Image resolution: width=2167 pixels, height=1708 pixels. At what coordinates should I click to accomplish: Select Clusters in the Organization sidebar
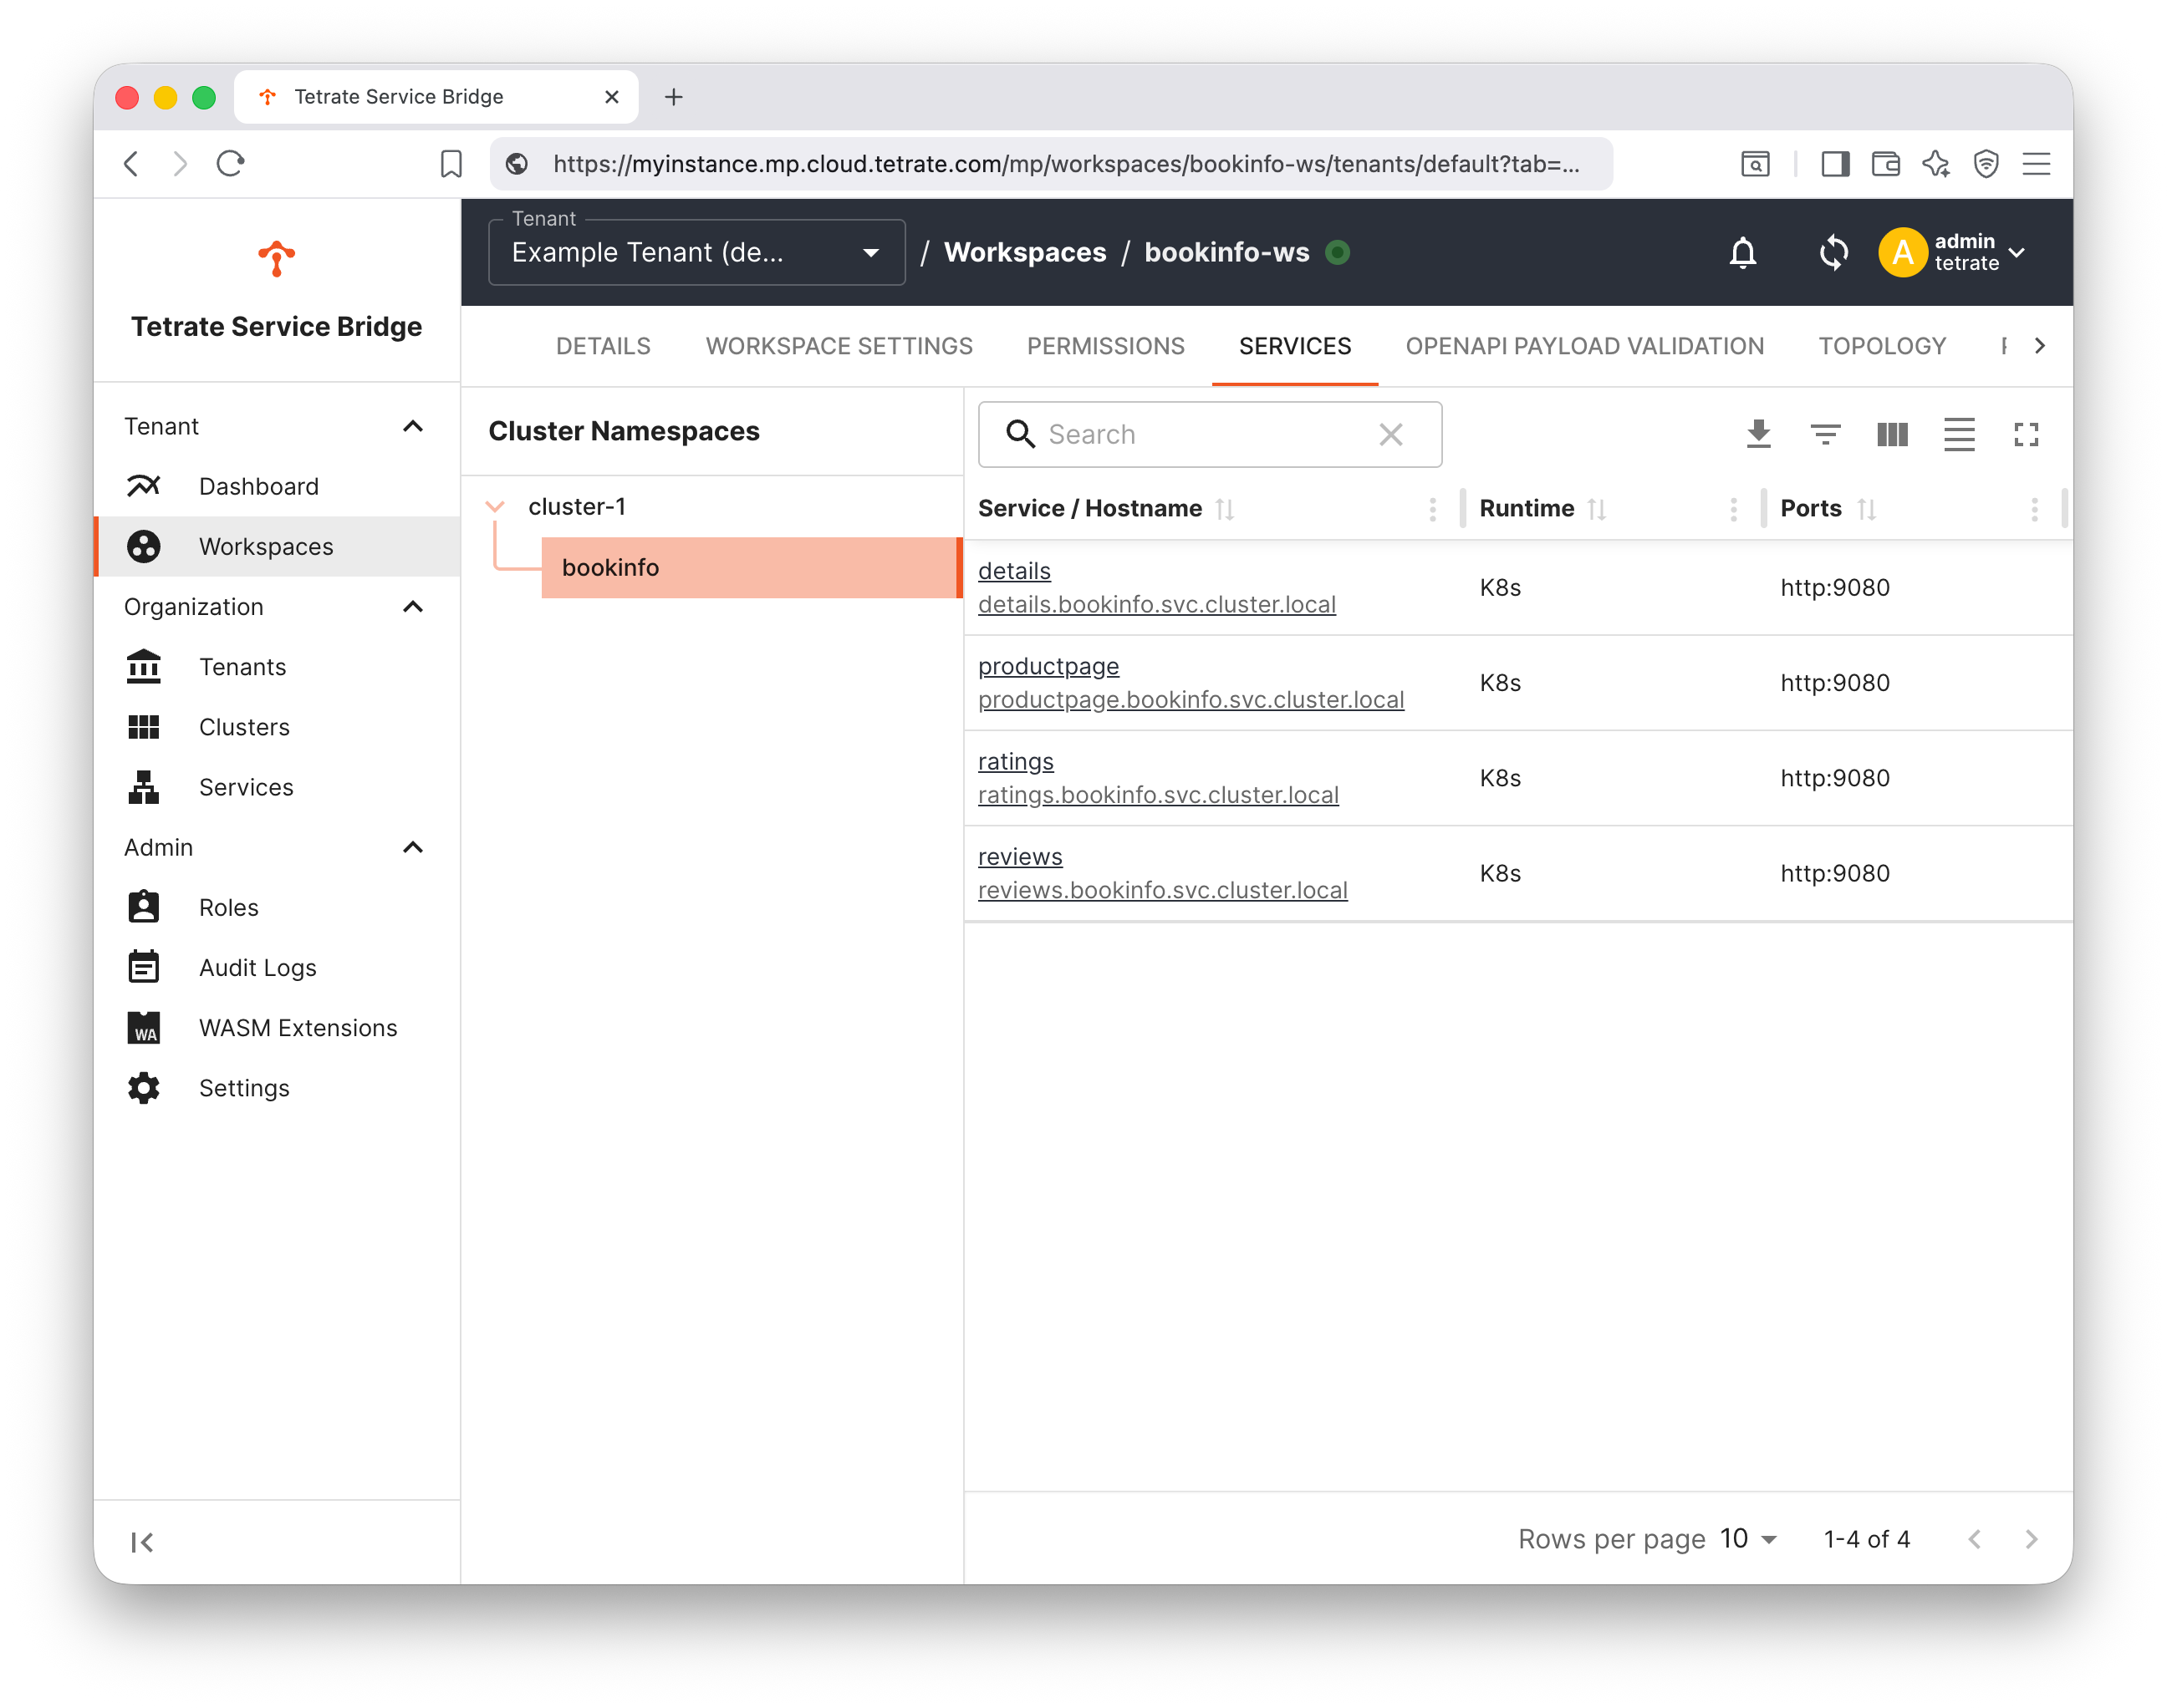[244, 727]
